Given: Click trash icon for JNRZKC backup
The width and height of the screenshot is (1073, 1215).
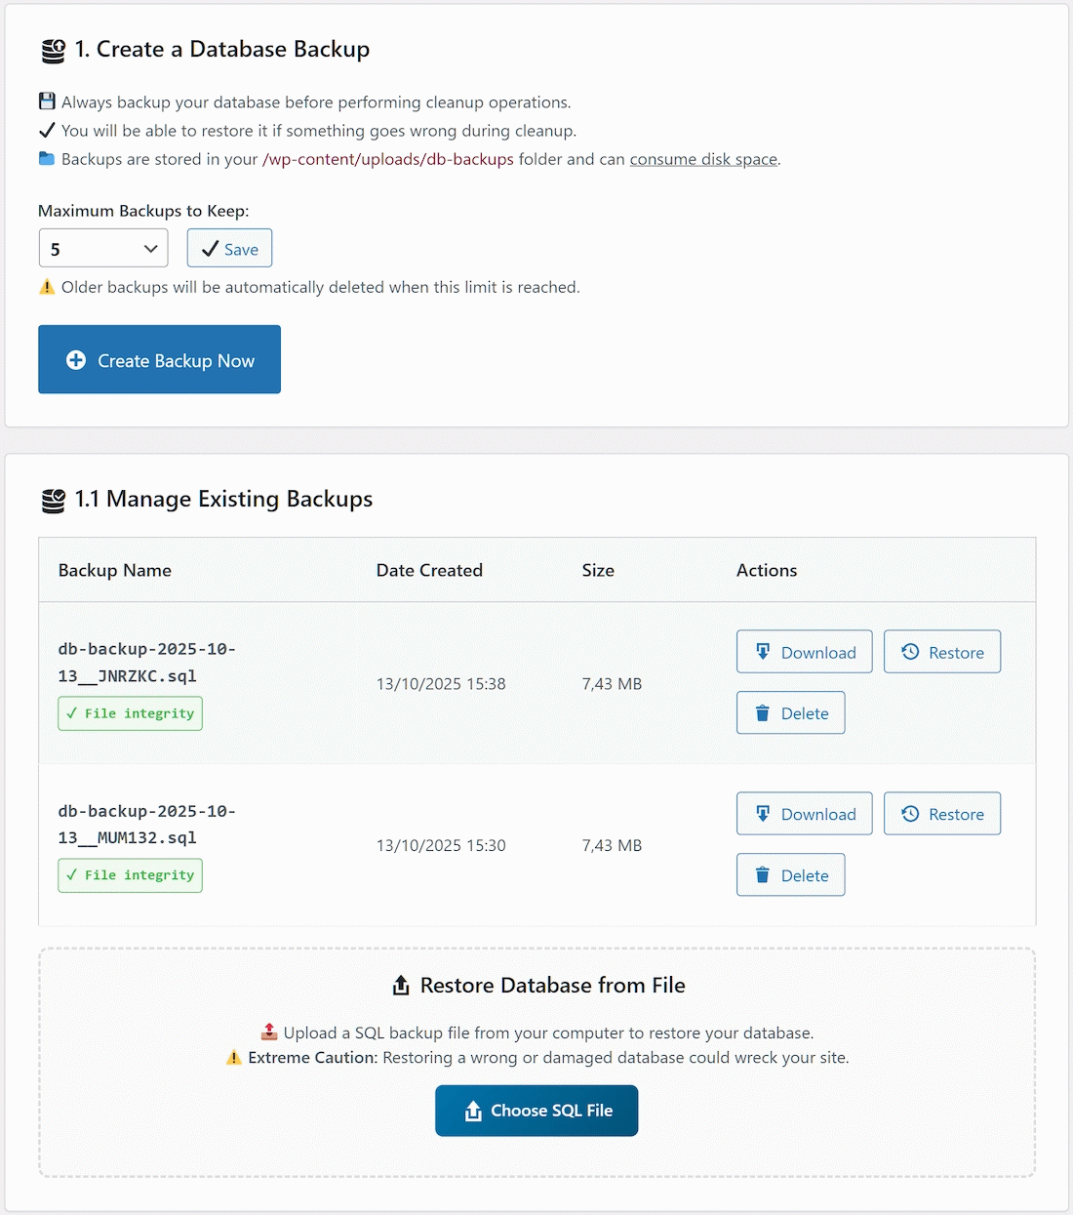Looking at the screenshot, I should (763, 713).
